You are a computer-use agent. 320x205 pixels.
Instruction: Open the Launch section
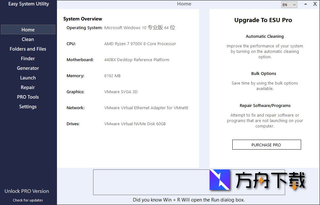coord(28,78)
